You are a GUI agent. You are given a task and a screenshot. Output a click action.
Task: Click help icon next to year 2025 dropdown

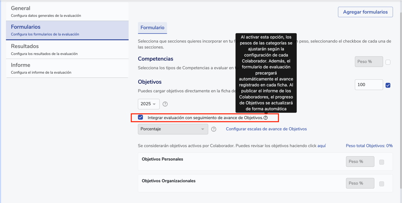pos(165,104)
